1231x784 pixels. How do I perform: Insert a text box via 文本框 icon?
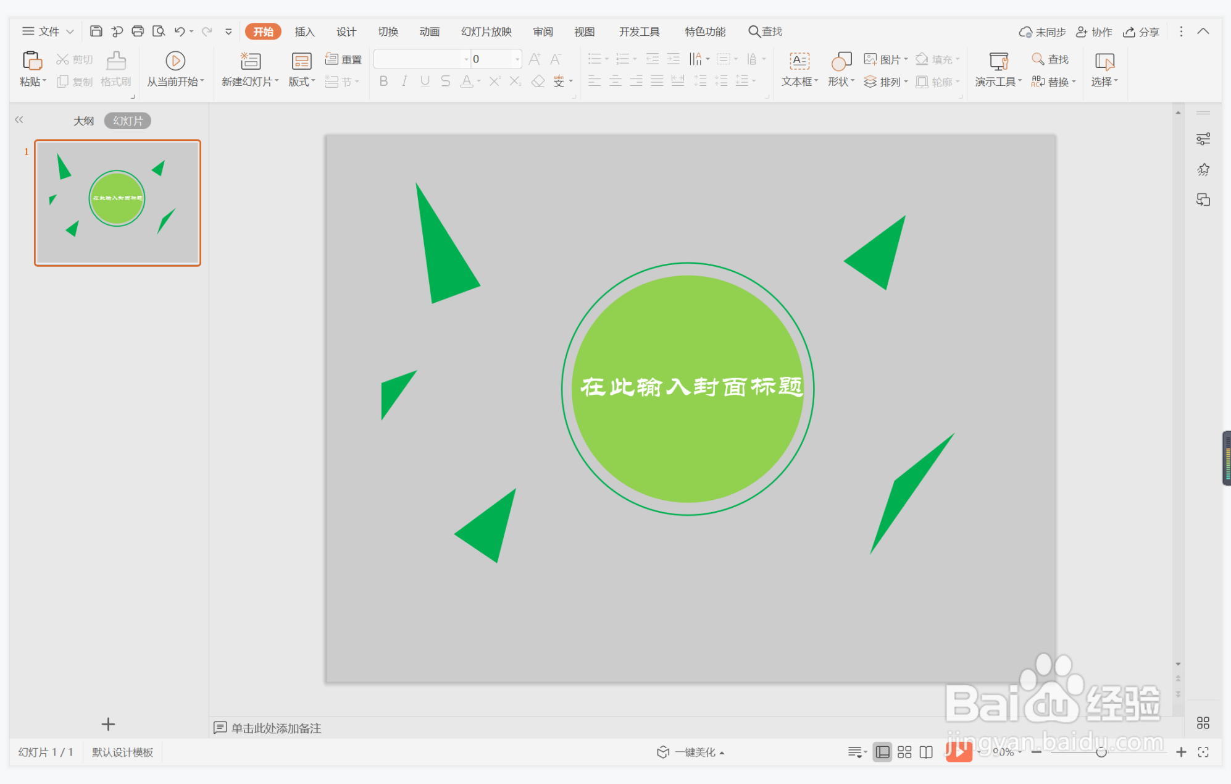[799, 61]
